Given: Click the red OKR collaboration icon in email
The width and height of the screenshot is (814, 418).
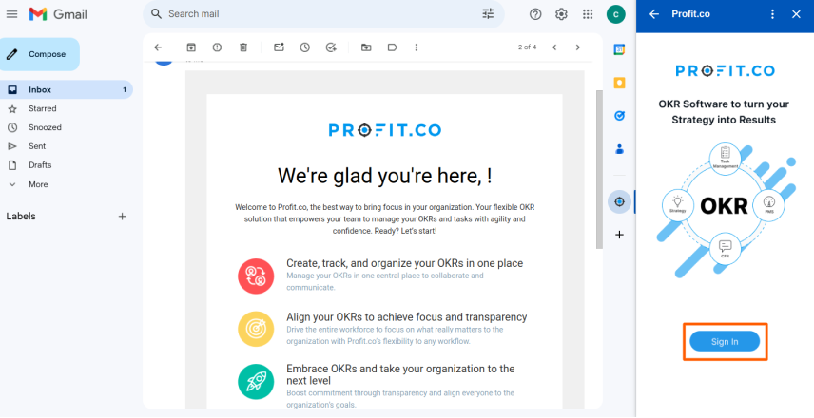Looking at the screenshot, I should point(256,276).
